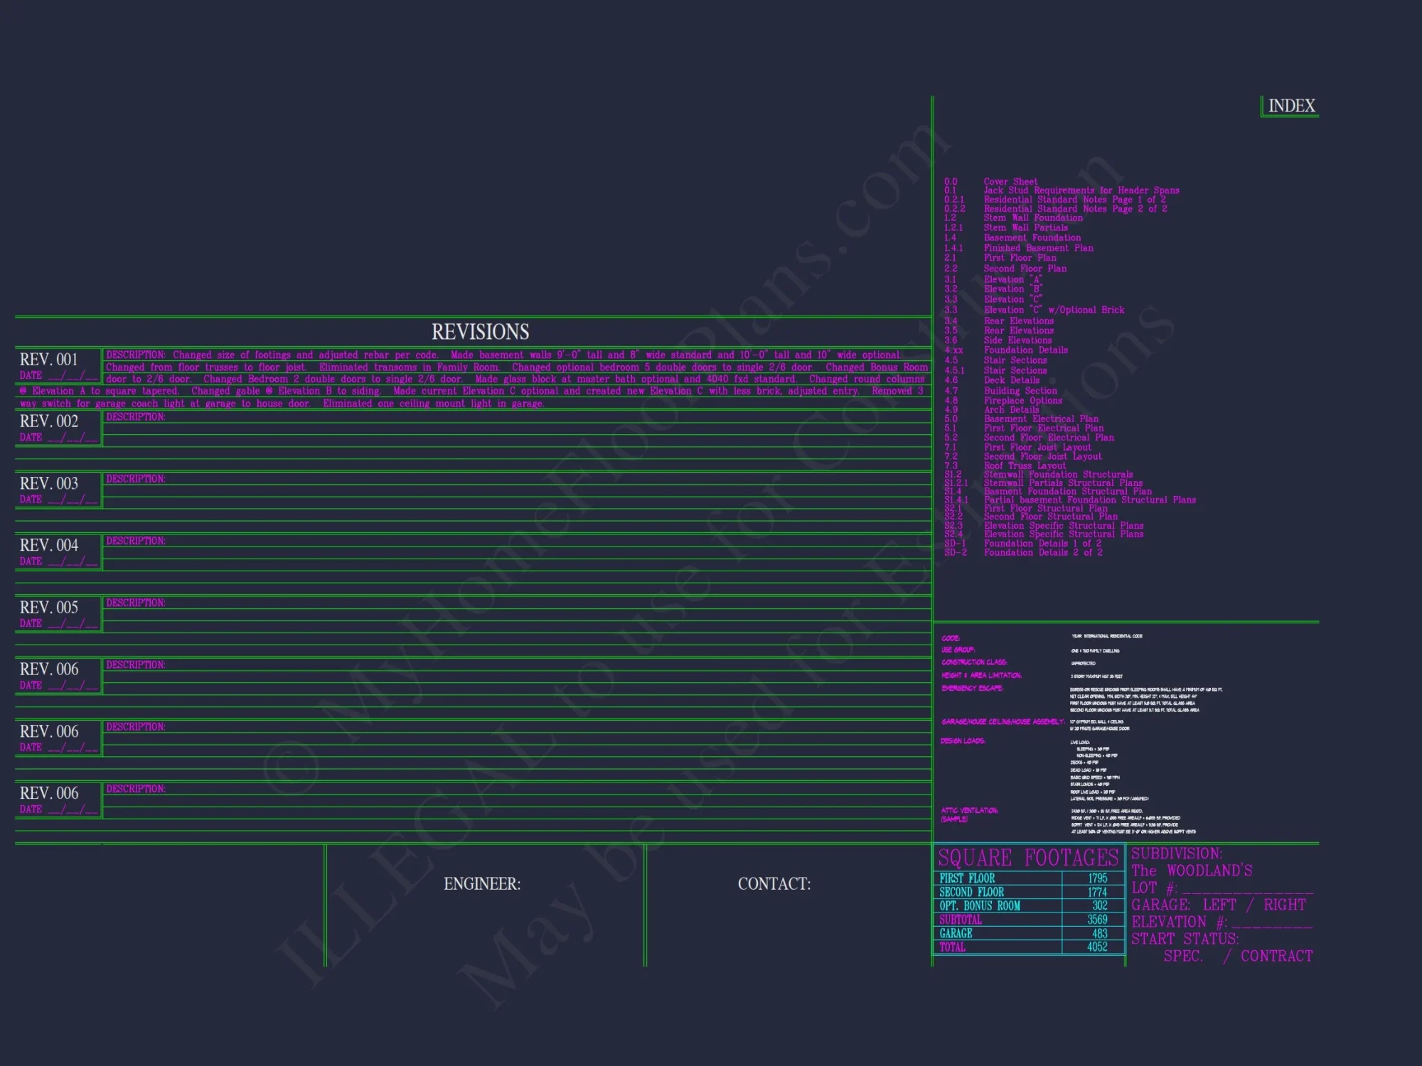1422x1066 pixels.
Task: Click the Cover Sheet index entry
Action: tap(1010, 182)
